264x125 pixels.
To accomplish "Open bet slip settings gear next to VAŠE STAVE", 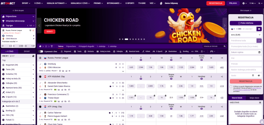I will (x=260, y=102).
